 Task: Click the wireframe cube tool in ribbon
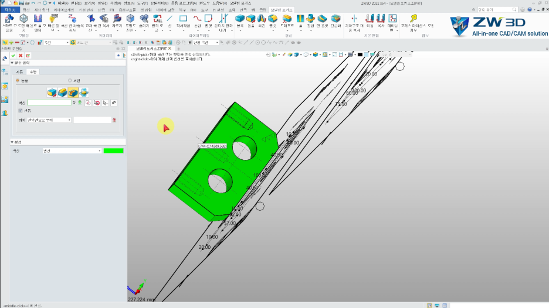23,22
